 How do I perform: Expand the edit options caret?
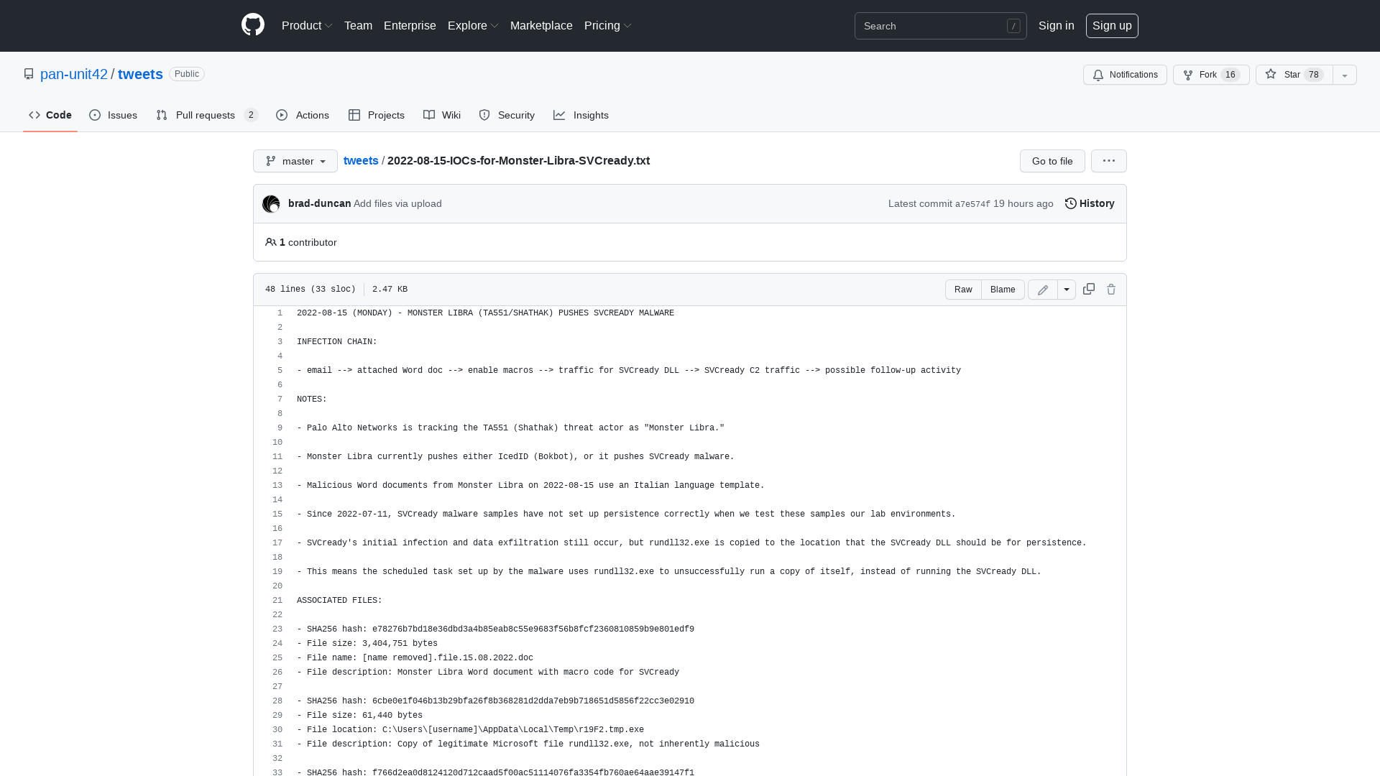pos(1066,289)
